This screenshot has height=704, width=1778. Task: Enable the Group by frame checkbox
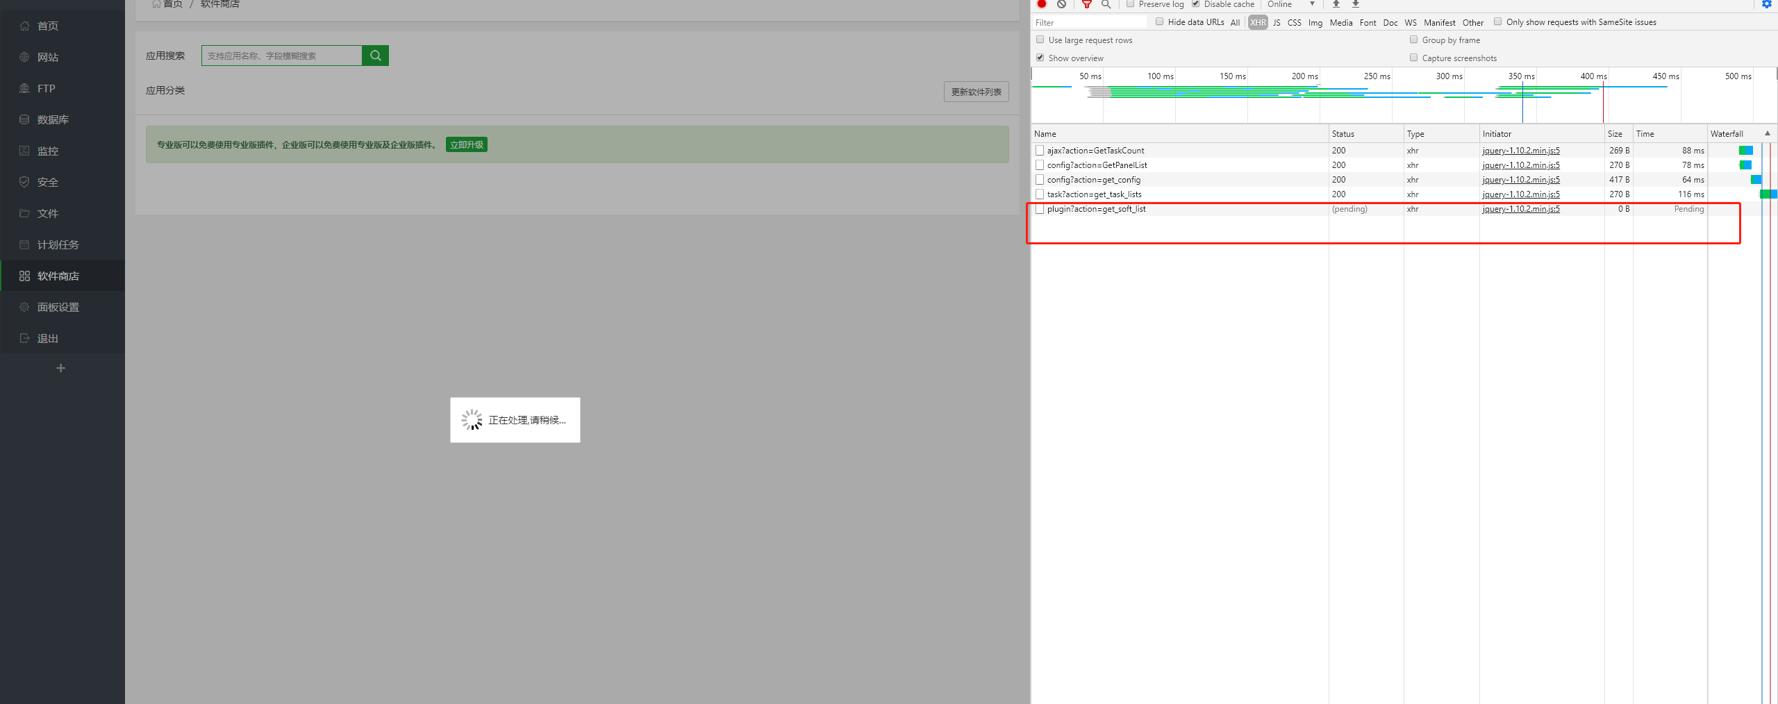coord(1413,40)
